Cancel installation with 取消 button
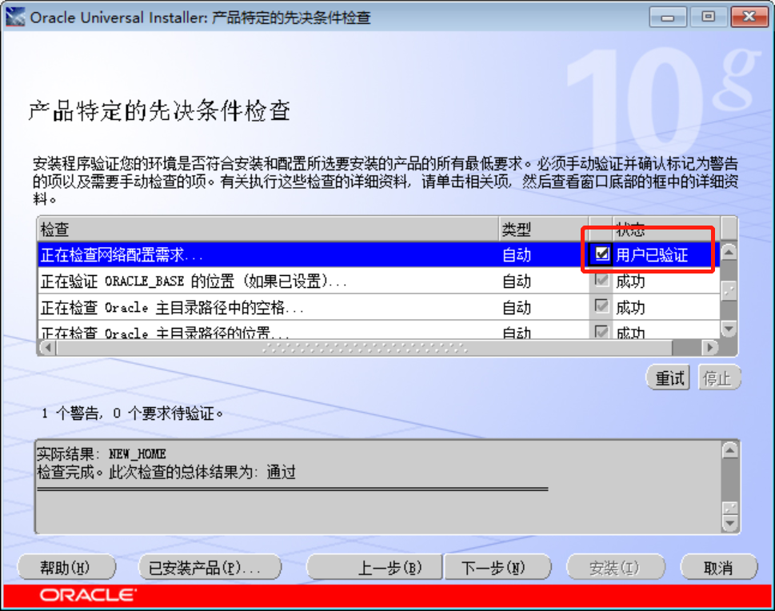 click(718, 567)
